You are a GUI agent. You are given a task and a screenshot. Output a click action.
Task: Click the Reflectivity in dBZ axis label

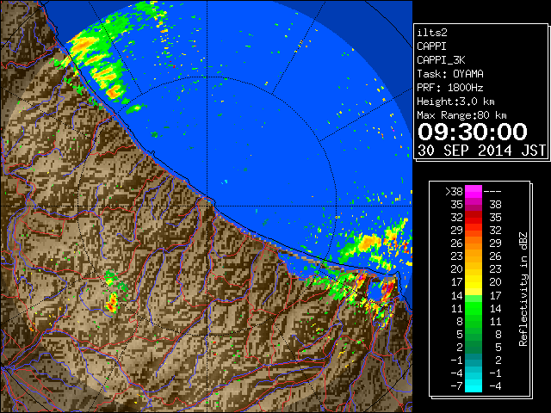[x=523, y=289]
